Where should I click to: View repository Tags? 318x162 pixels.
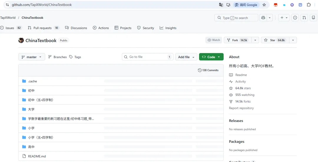[x=75, y=57]
